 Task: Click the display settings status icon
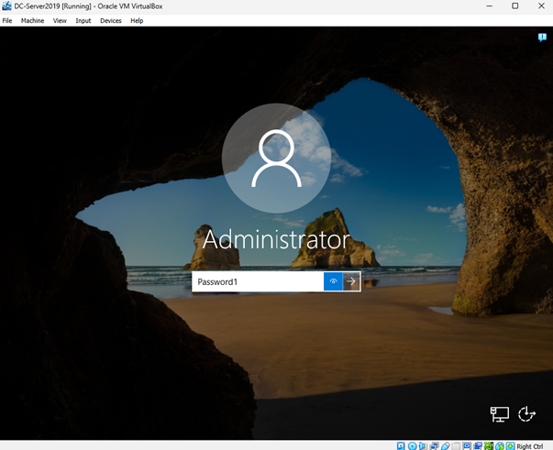(x=468, y=445)
